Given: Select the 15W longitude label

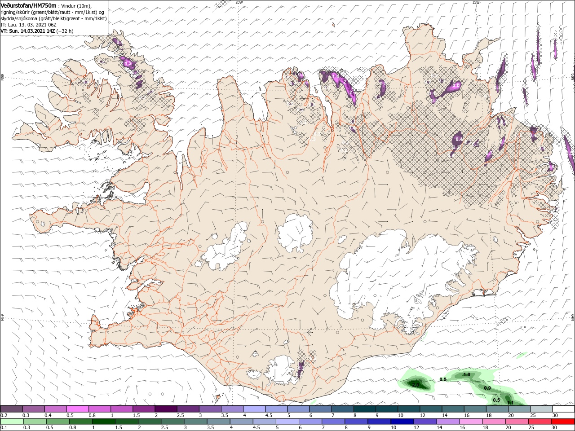Looking at the screenshot, I should click(476, 2).
